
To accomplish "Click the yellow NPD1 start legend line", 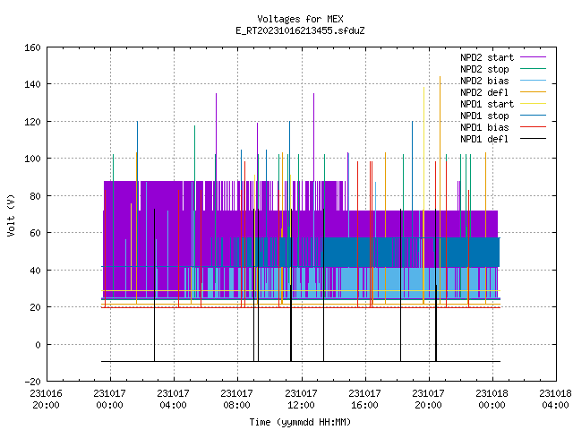I will pyautogui.click(x=534, y=104).
